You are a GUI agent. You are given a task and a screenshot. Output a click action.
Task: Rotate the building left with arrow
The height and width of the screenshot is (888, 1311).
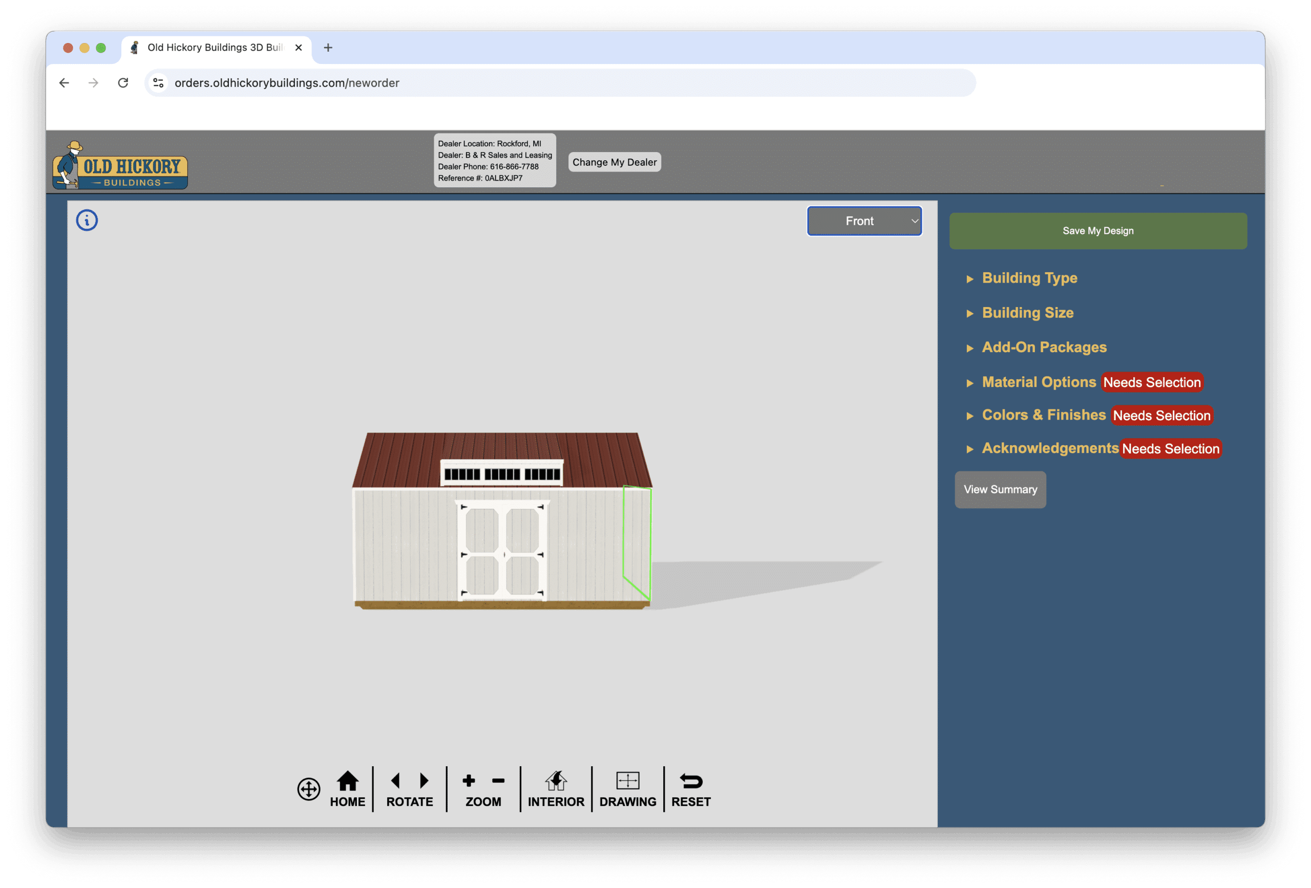point(395,781)
